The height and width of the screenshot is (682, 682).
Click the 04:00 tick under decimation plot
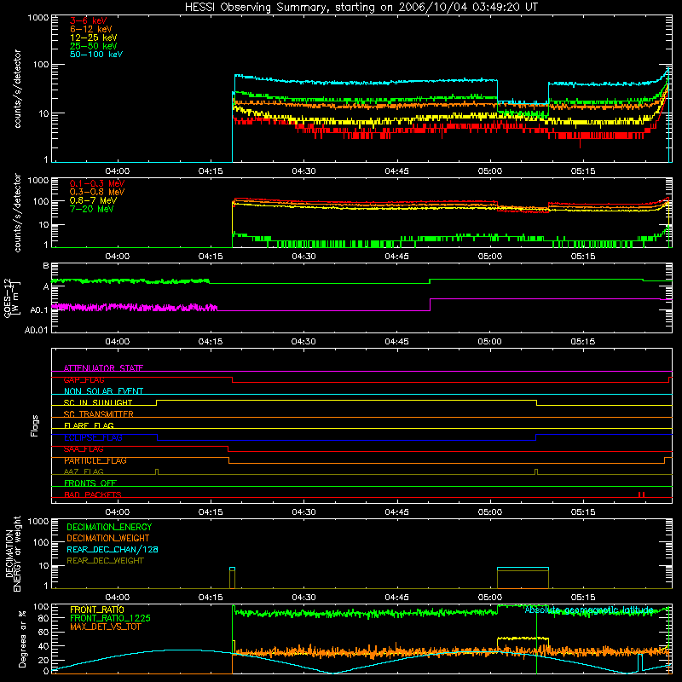(x=118, y=598)
